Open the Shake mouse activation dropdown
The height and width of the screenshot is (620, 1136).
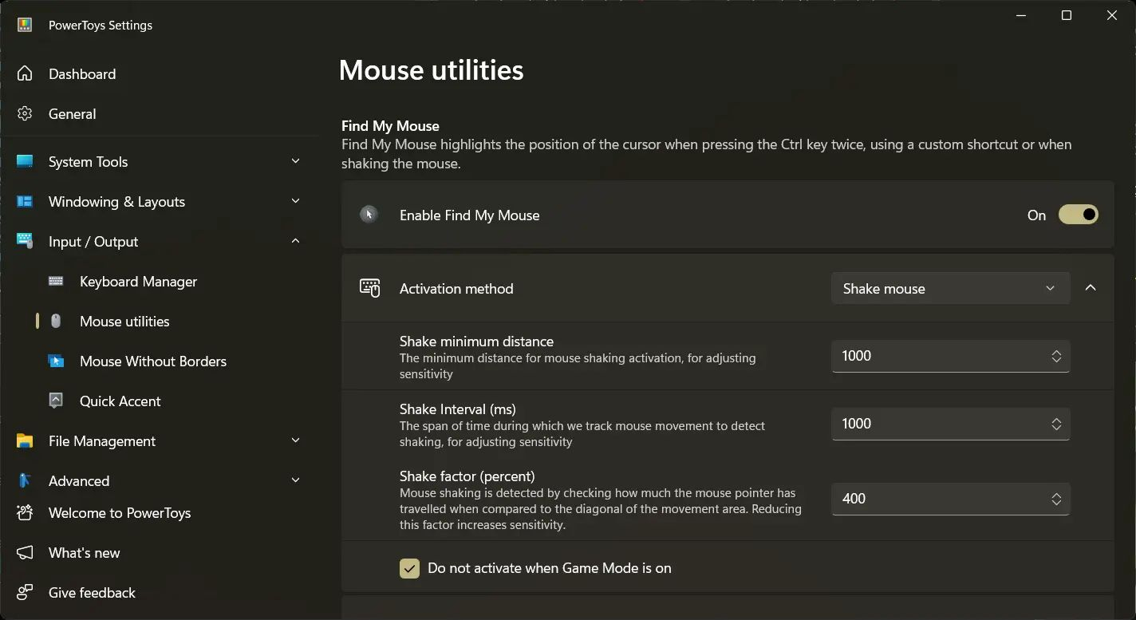950,288
